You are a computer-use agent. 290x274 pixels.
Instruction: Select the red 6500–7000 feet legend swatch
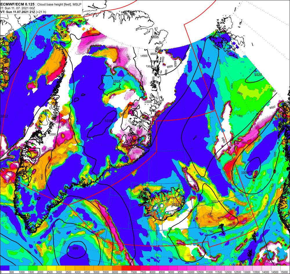(x=126, y=268)
